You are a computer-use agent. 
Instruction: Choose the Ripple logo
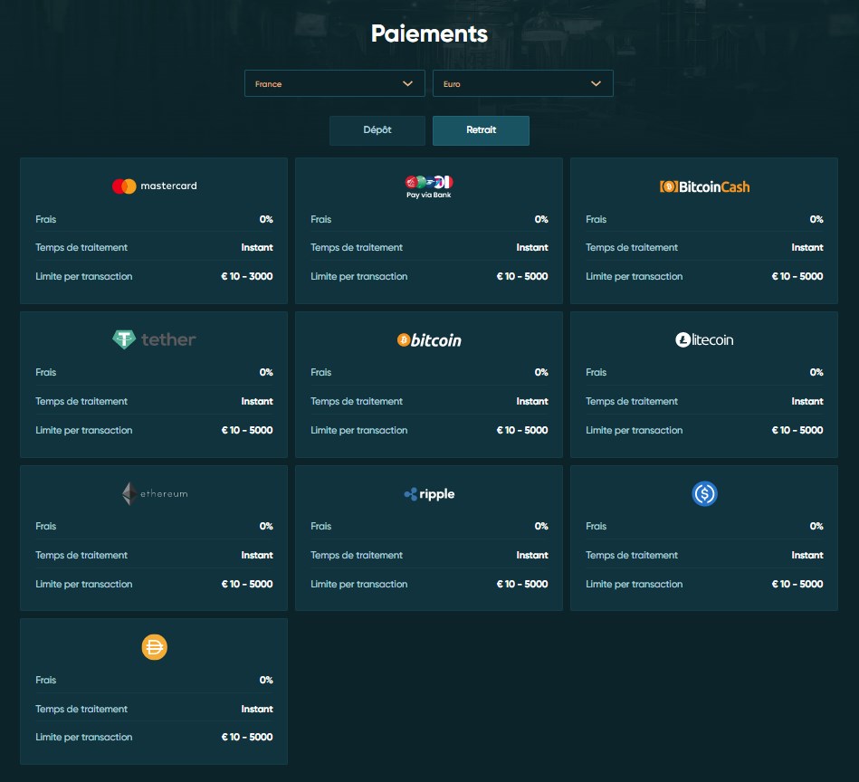(x=429, y=494)
